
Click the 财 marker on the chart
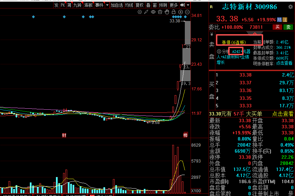tap(64, 135)
